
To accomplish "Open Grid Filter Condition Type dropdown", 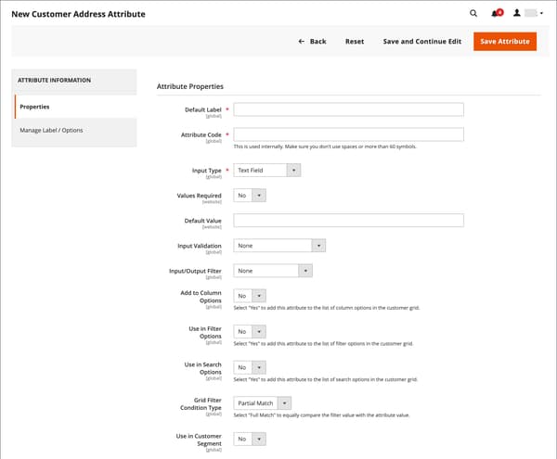I will pos(263,403).
